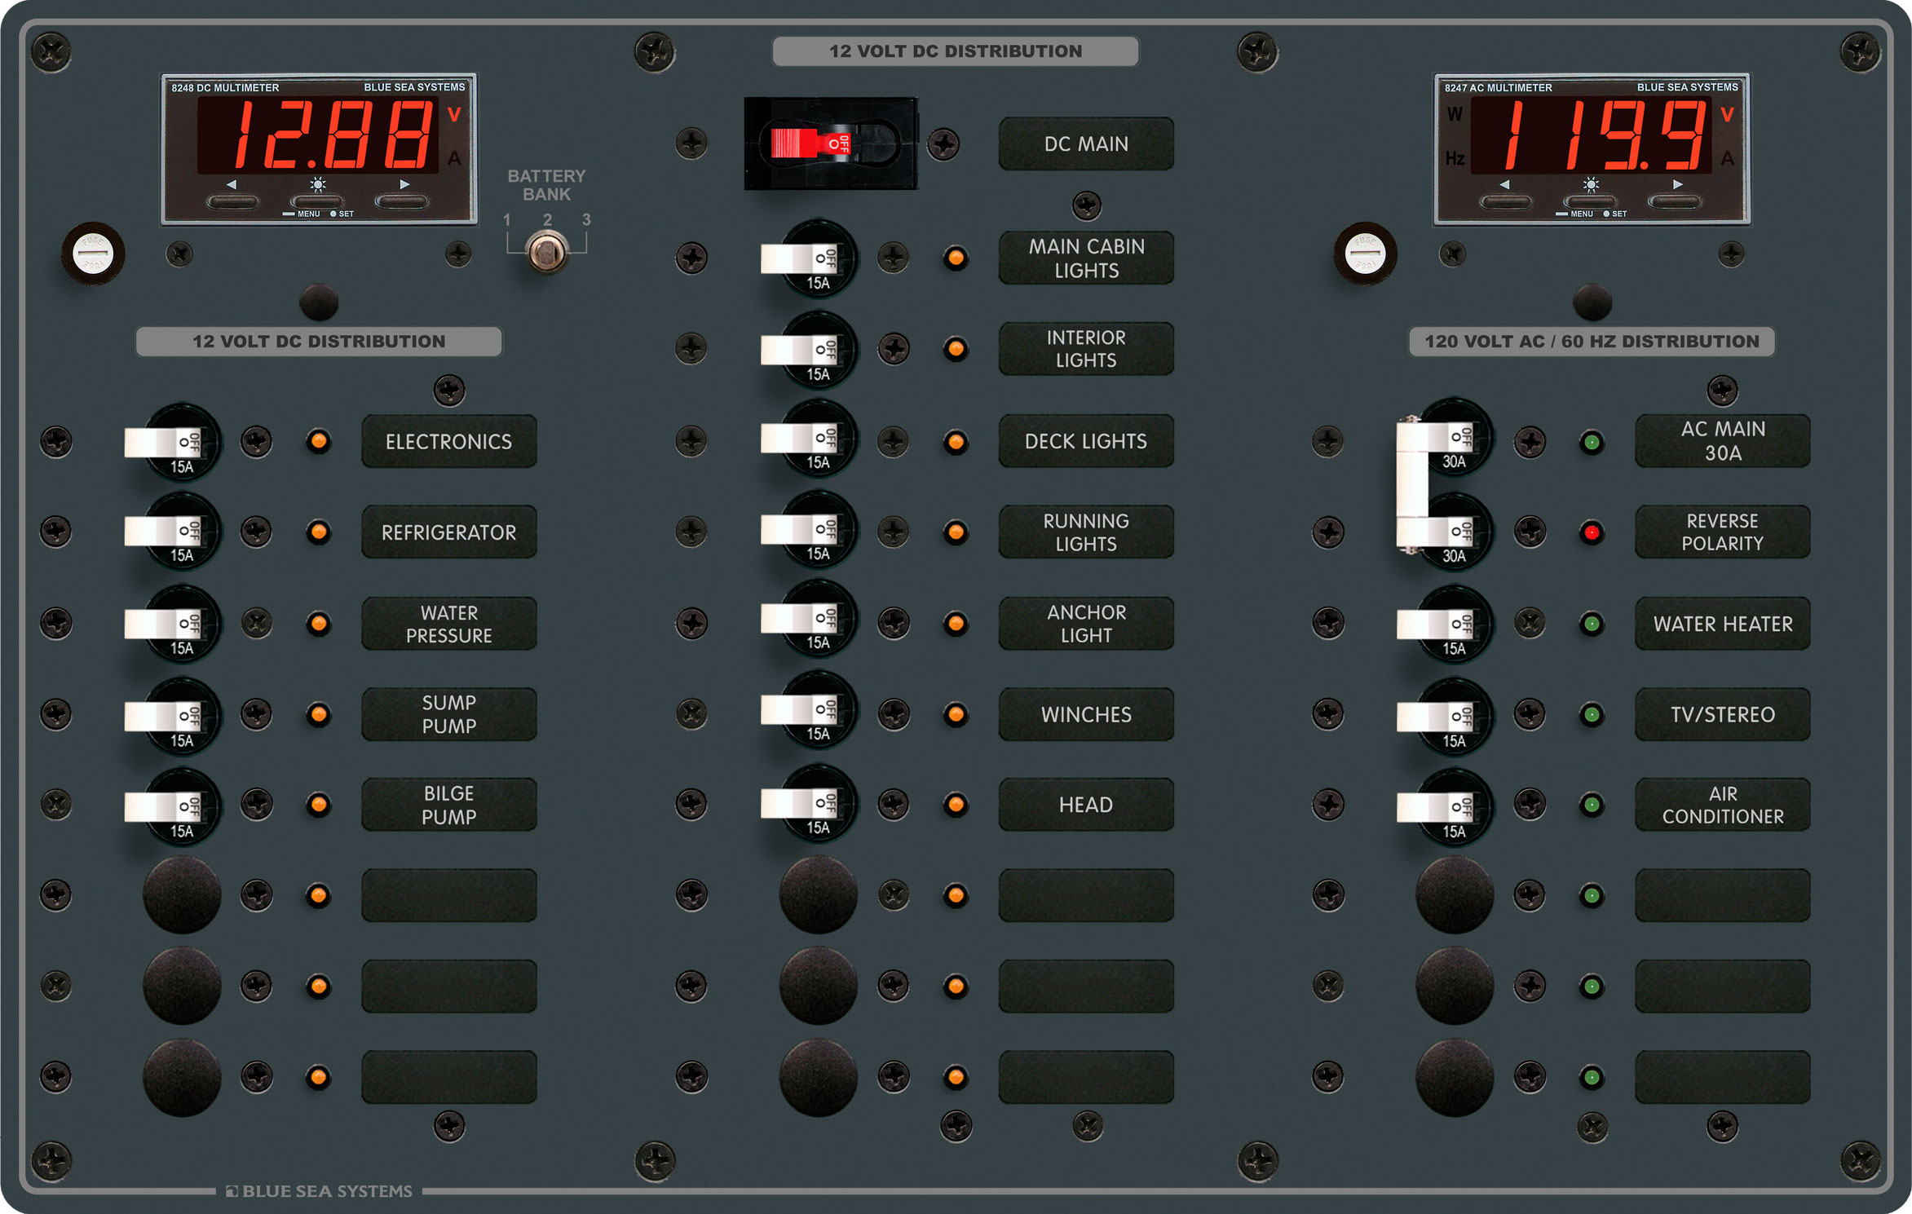Click the 120 VOLT AC / 60 HZ DISTRIBUTION header
The height and width of the screenshot is (1214, 1912).
pyautogui.click(x=1592, y=342)
